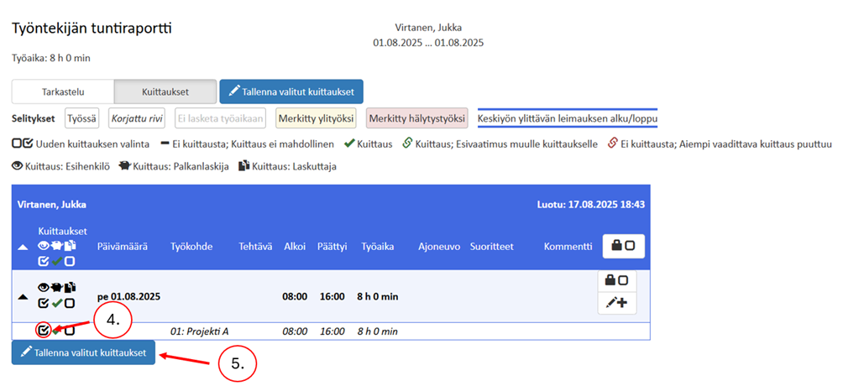Toggle the empty invoicer checkbox in the date row
Screen dimensions: 843x386
coord(71,303)
